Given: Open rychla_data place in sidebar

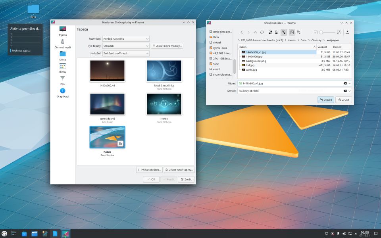Looking at the screenshot, I should point(221,48).
